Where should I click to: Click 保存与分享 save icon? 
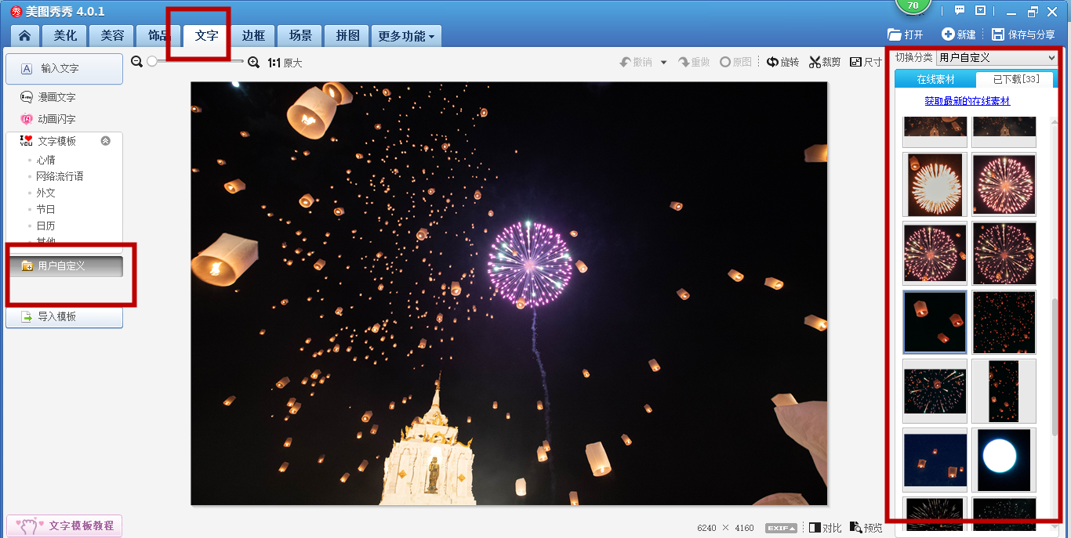[998, 34]
